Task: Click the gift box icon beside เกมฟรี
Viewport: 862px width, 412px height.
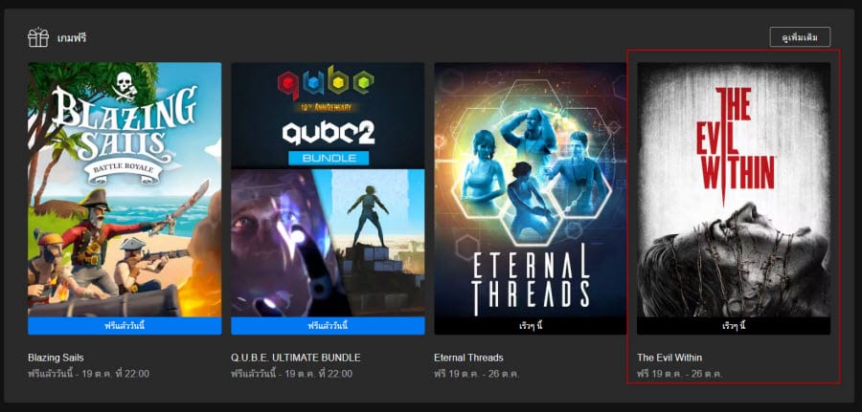Action: tap(38, 37)
